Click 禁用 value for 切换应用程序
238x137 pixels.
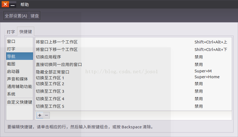(199, 57)
